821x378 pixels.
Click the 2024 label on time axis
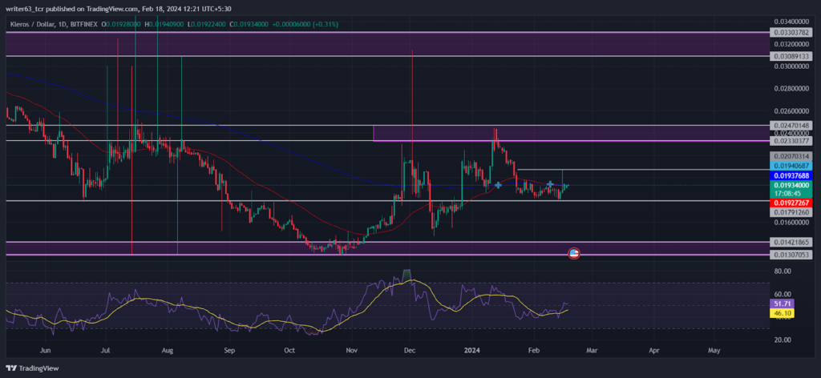tap(472, 349)
